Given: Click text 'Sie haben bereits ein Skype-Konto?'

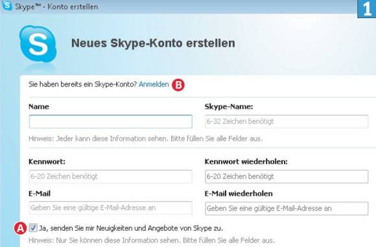Looking at the screenshot, I should coord(83,84).
